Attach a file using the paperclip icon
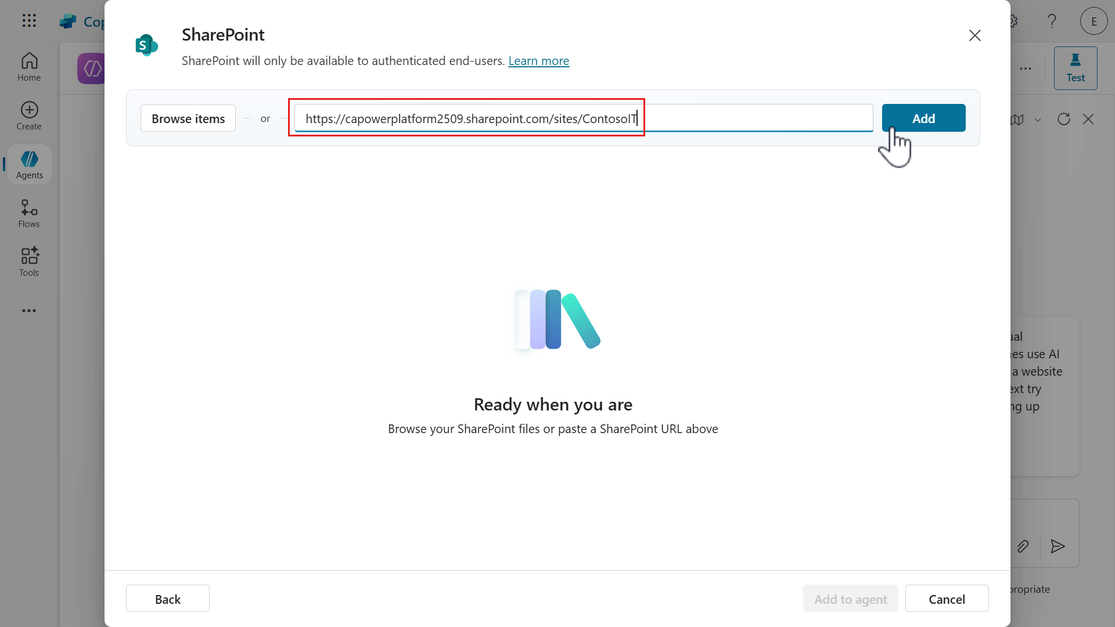 (1023, 546)
